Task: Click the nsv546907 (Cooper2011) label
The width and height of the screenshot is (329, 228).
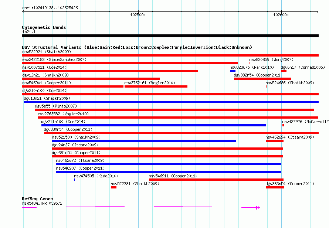Action: click(80, 168)
